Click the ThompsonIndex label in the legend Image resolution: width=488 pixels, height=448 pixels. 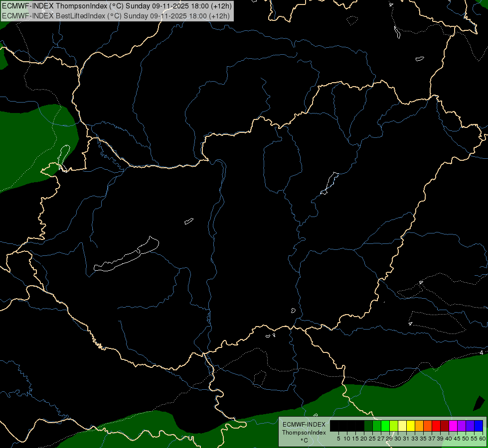pyautogui.click(x=304, y=433)
